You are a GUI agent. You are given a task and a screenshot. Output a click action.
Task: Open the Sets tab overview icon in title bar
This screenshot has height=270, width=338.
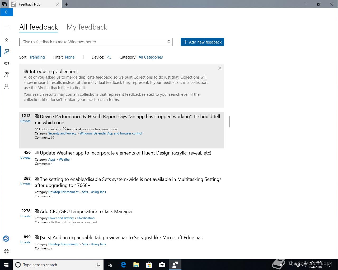coord(4,4)
